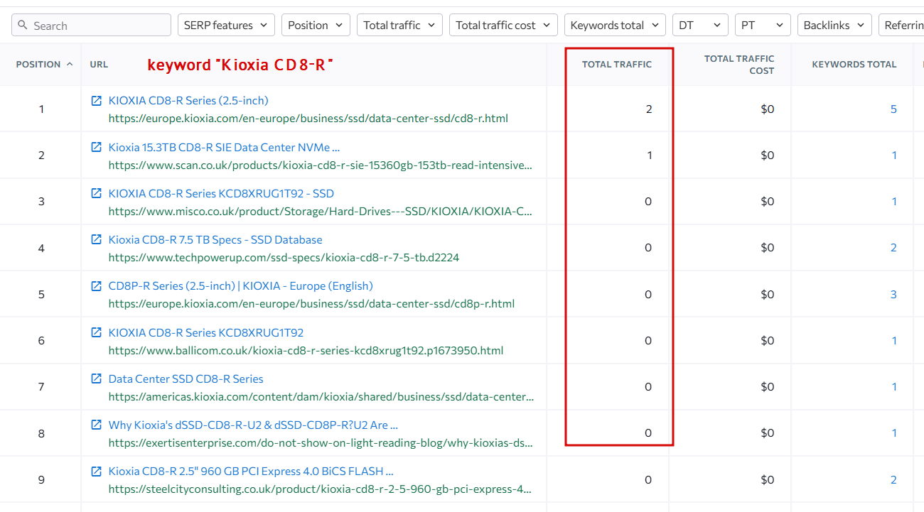This screenshot has height=512, width=924.
Task: Open external link icon for ballicom.co.uk result
Action: click(x=97, y=332)
